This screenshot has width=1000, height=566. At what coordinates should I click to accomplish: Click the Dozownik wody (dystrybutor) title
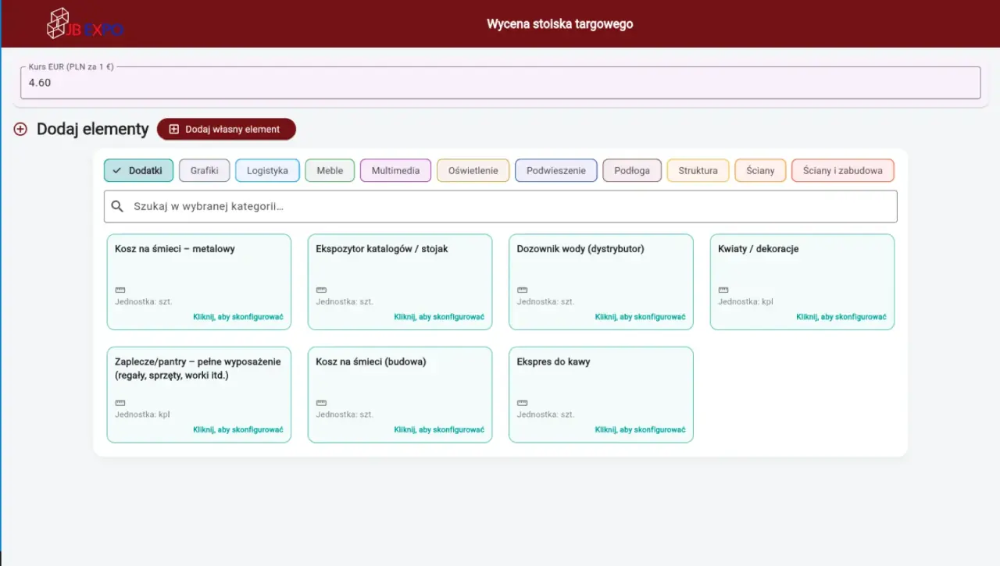coord(580,249)
